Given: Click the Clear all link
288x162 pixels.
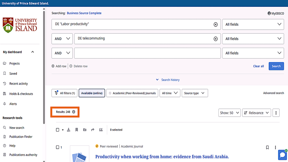Looking at the screenshot, I should (258, 66).
